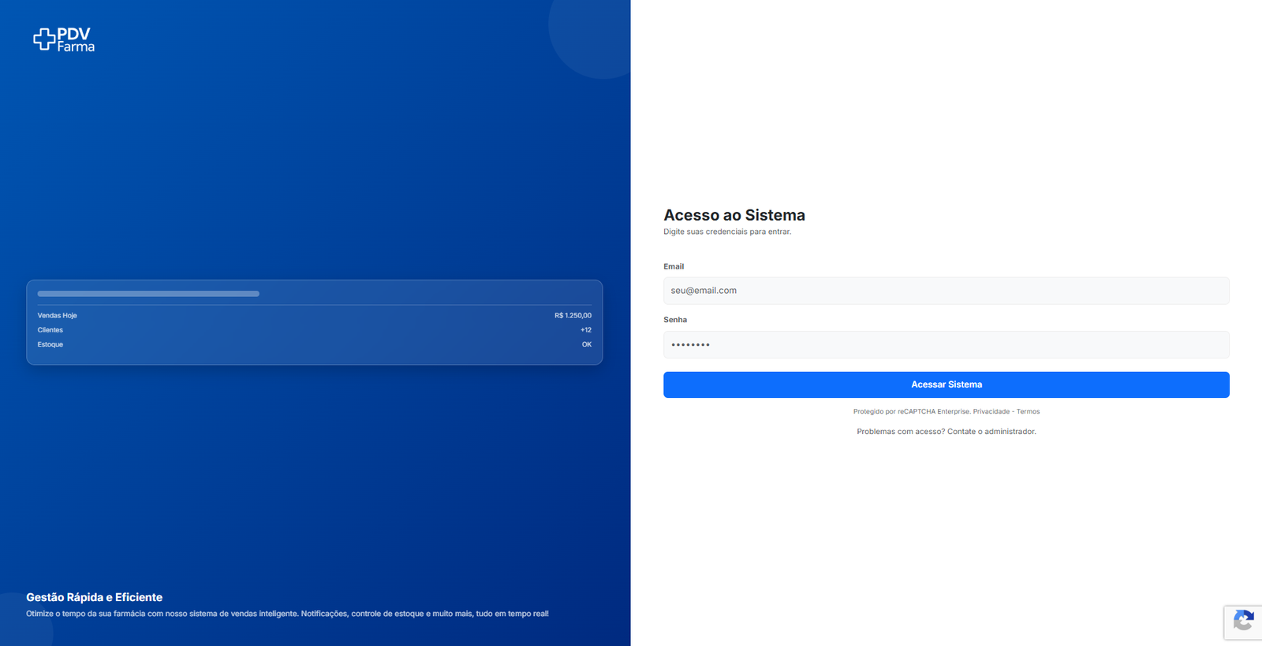Click the +12 clients value
This screenshot has height=646, width=1262.
586,330
